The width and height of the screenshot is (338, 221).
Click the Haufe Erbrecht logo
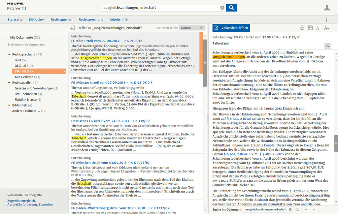coord(17,7)
